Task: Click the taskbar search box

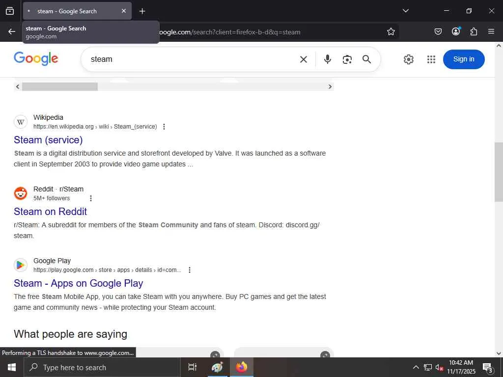Action: (102, 367)
